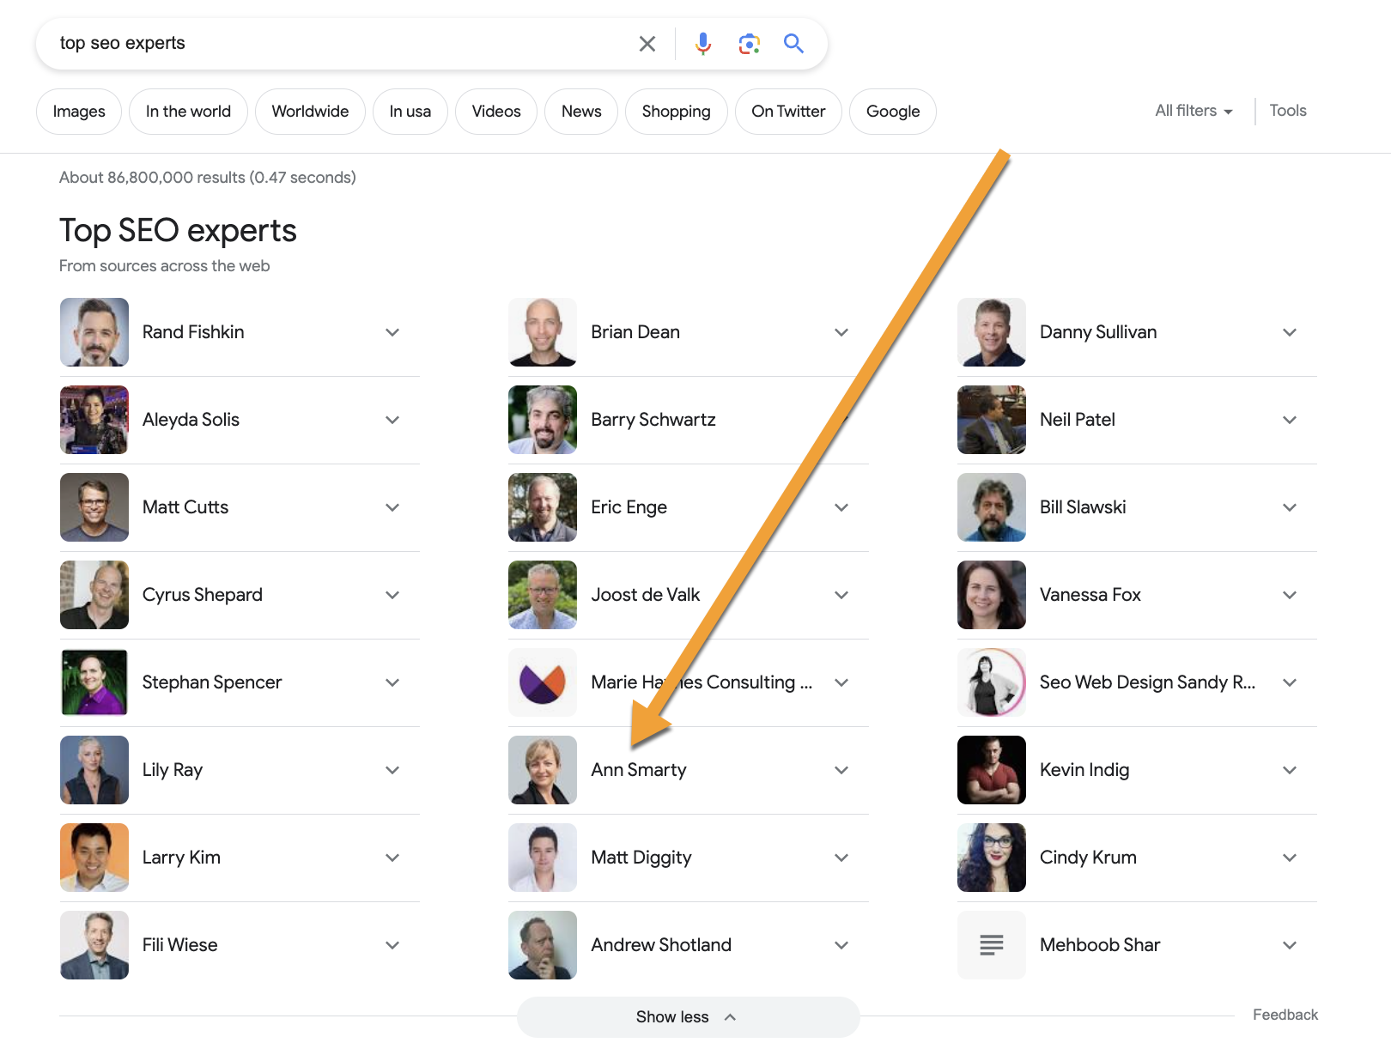Screen dimensions: 1391x1061
Task: Click the Larry Kim photo thumbnail
Action: 94,858
